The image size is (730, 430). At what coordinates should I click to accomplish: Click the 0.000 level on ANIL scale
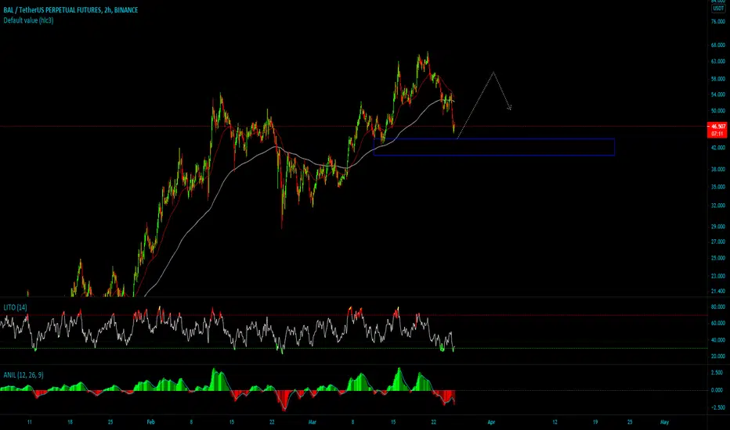coord(717,390)
